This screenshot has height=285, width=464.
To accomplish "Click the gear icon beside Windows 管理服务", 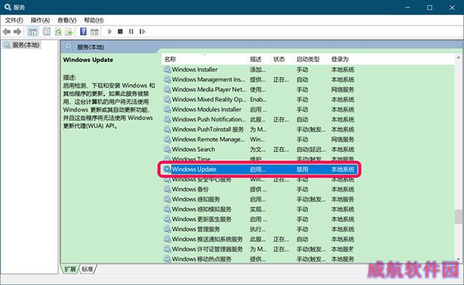I will coord(167,229).
